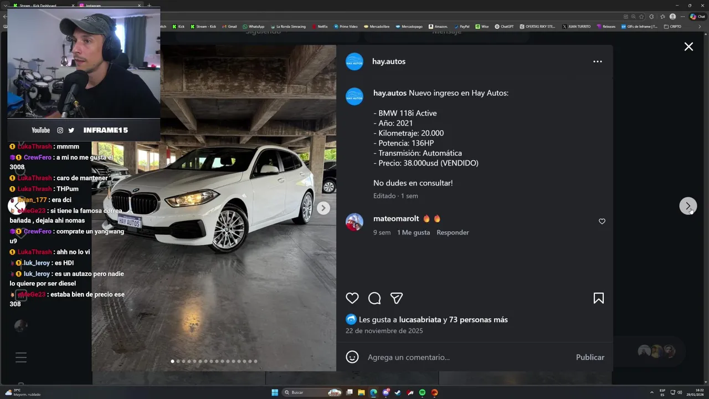Open Spotify from the taskbar
This screenshot has height=399, width=709.
click(422, 392)
